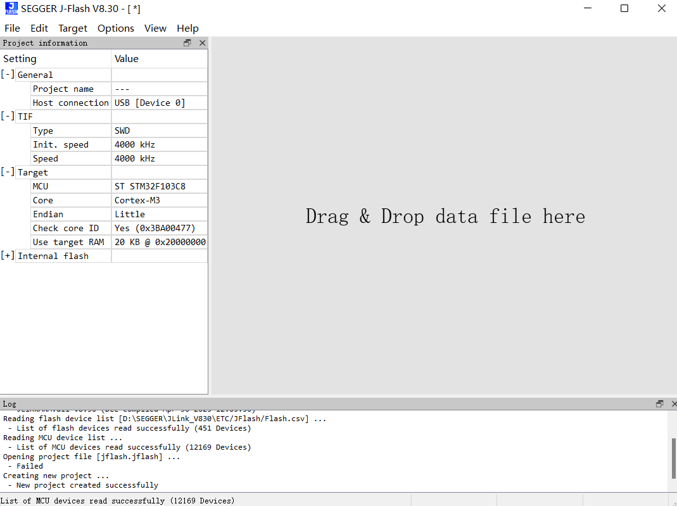Click the '- Failed' log line

(25, 466)
